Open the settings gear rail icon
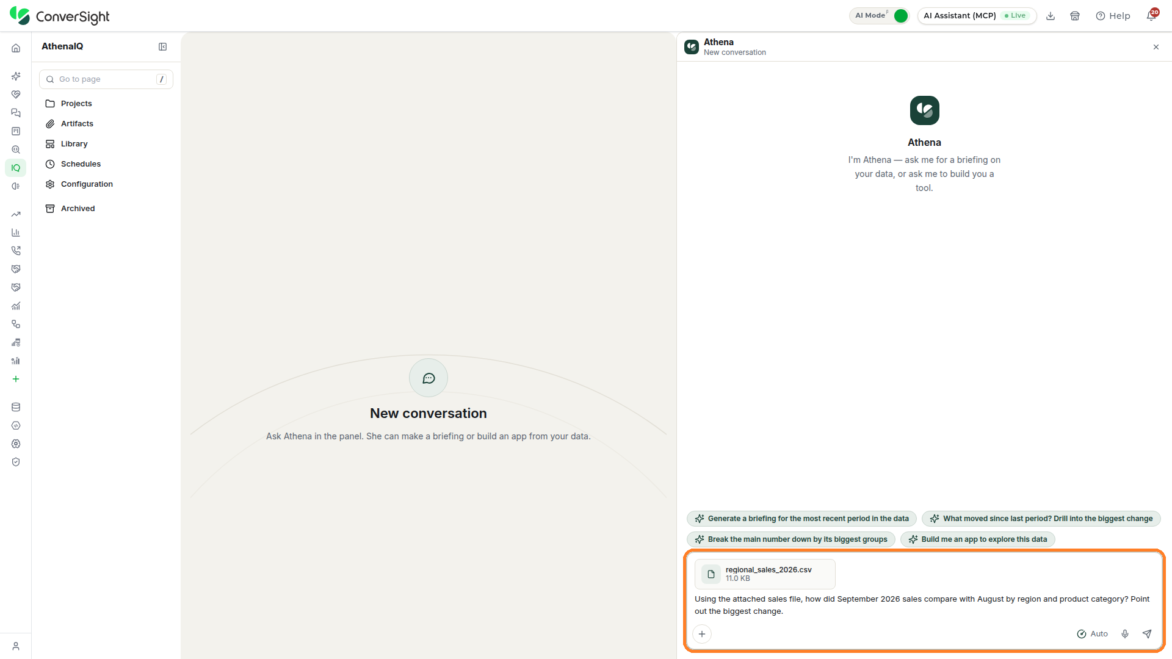 (x=16, y=444)
